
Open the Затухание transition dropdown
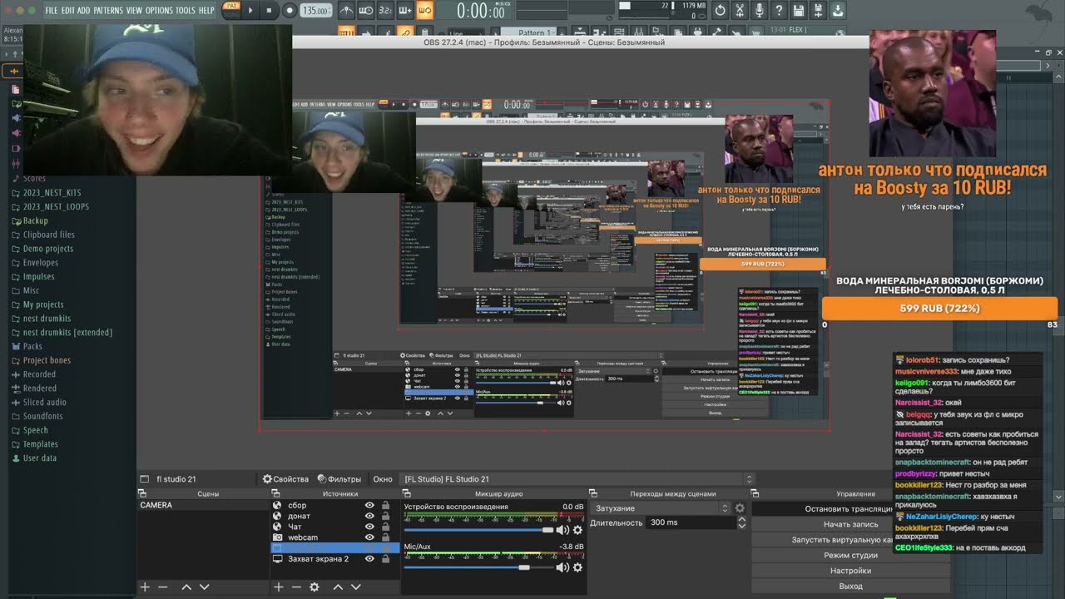(x=661, y=508)
